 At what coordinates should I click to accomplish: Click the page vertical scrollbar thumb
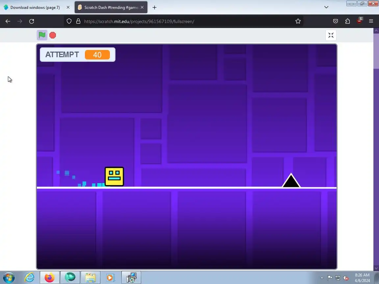pyautogui.click(x=376, y=51)
